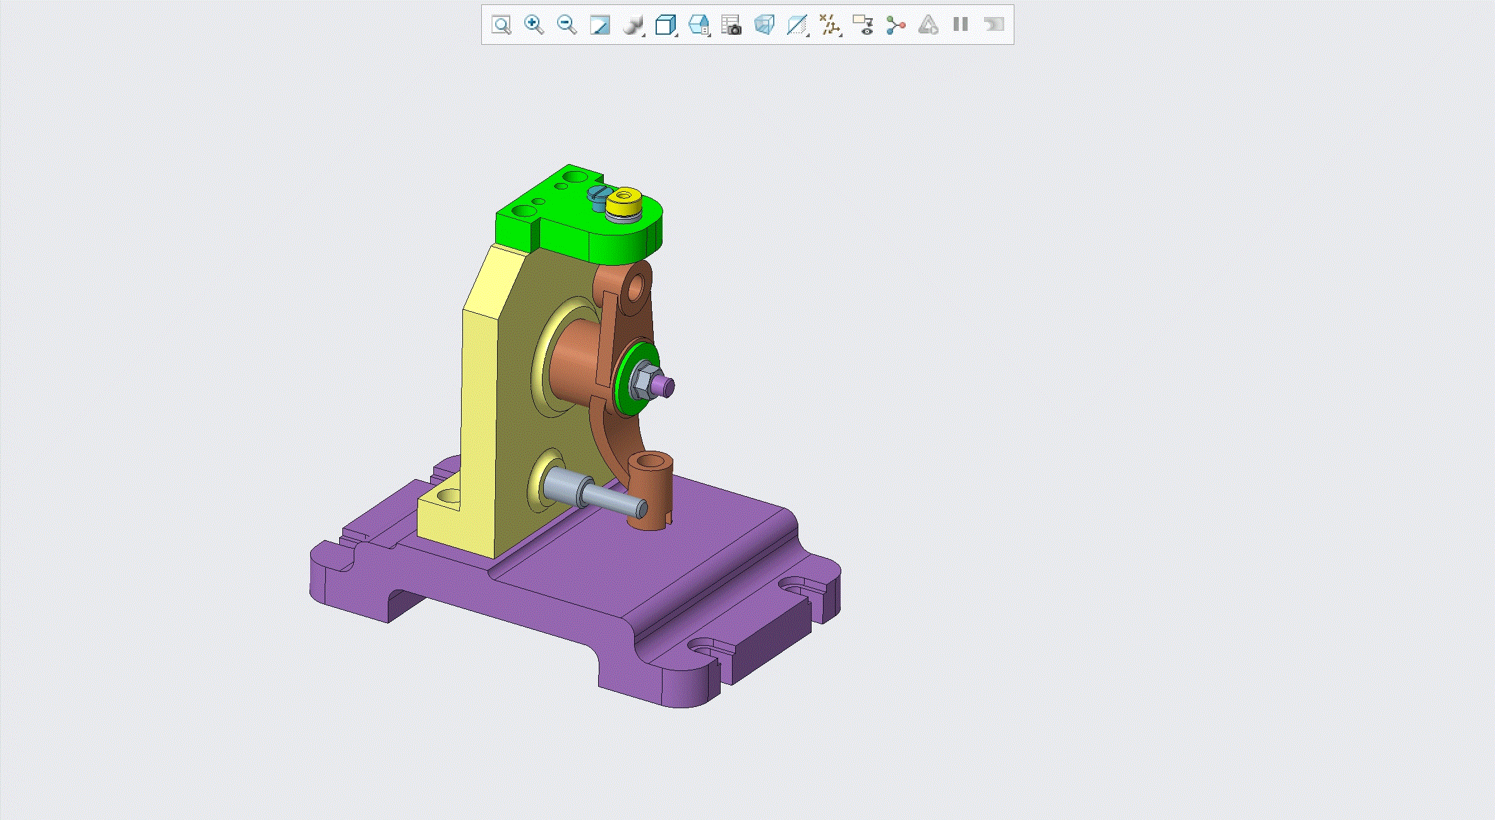This screenshot has height=820, width=1495.
Task: Expand the Display Style cube dropdown
Action: (x=666, y=25)
